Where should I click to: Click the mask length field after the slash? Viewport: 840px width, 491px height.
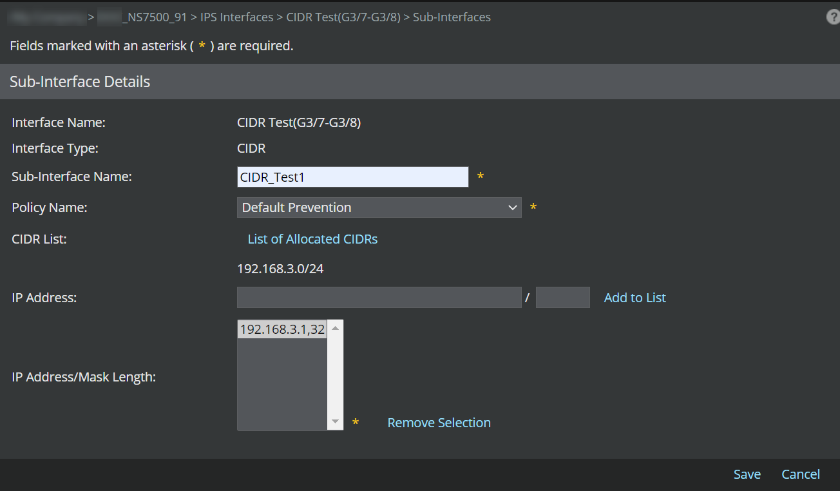(563, 298)
